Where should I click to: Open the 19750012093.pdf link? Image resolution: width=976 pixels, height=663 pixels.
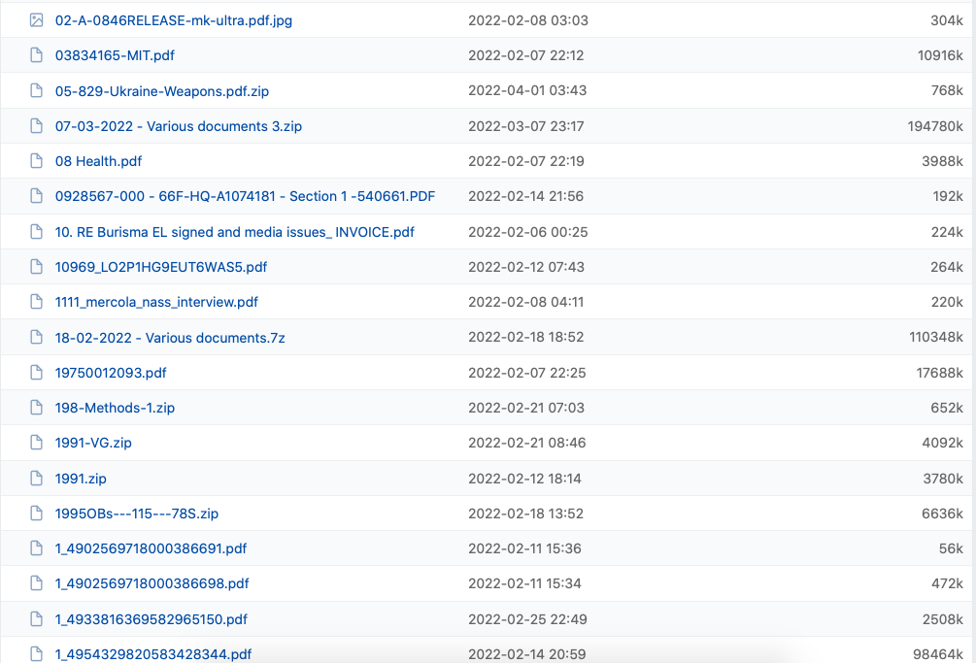click(111, 373)
